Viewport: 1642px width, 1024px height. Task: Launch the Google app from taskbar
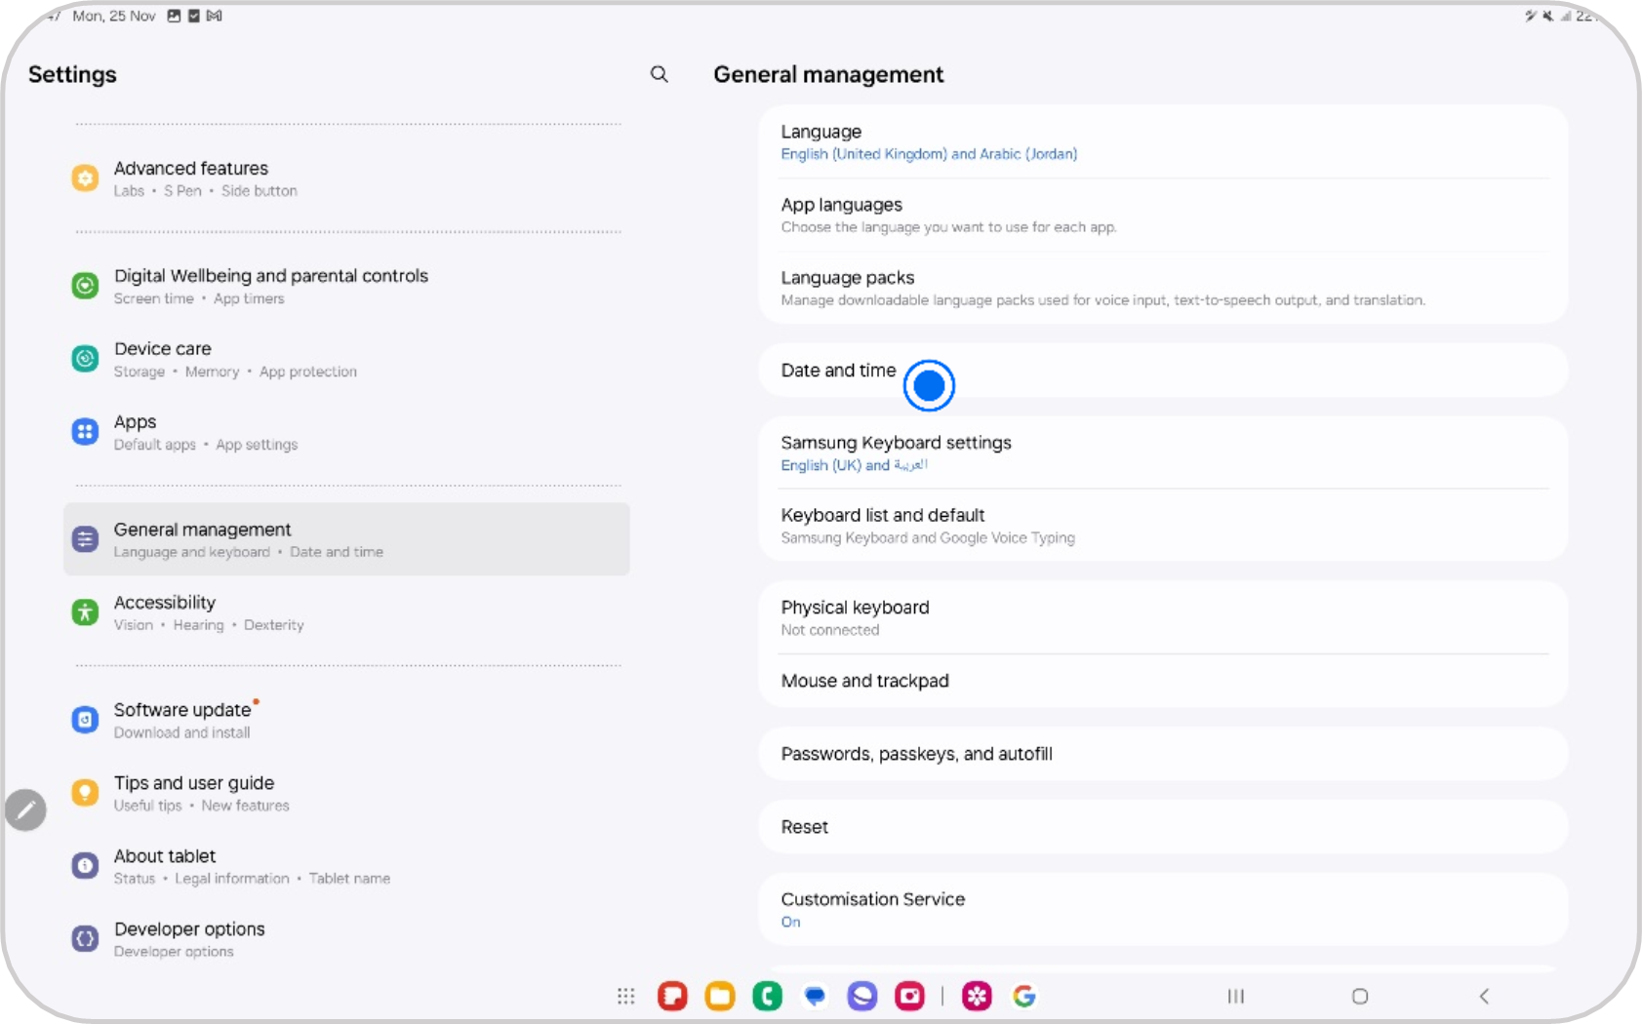(x=1024, y=996)
